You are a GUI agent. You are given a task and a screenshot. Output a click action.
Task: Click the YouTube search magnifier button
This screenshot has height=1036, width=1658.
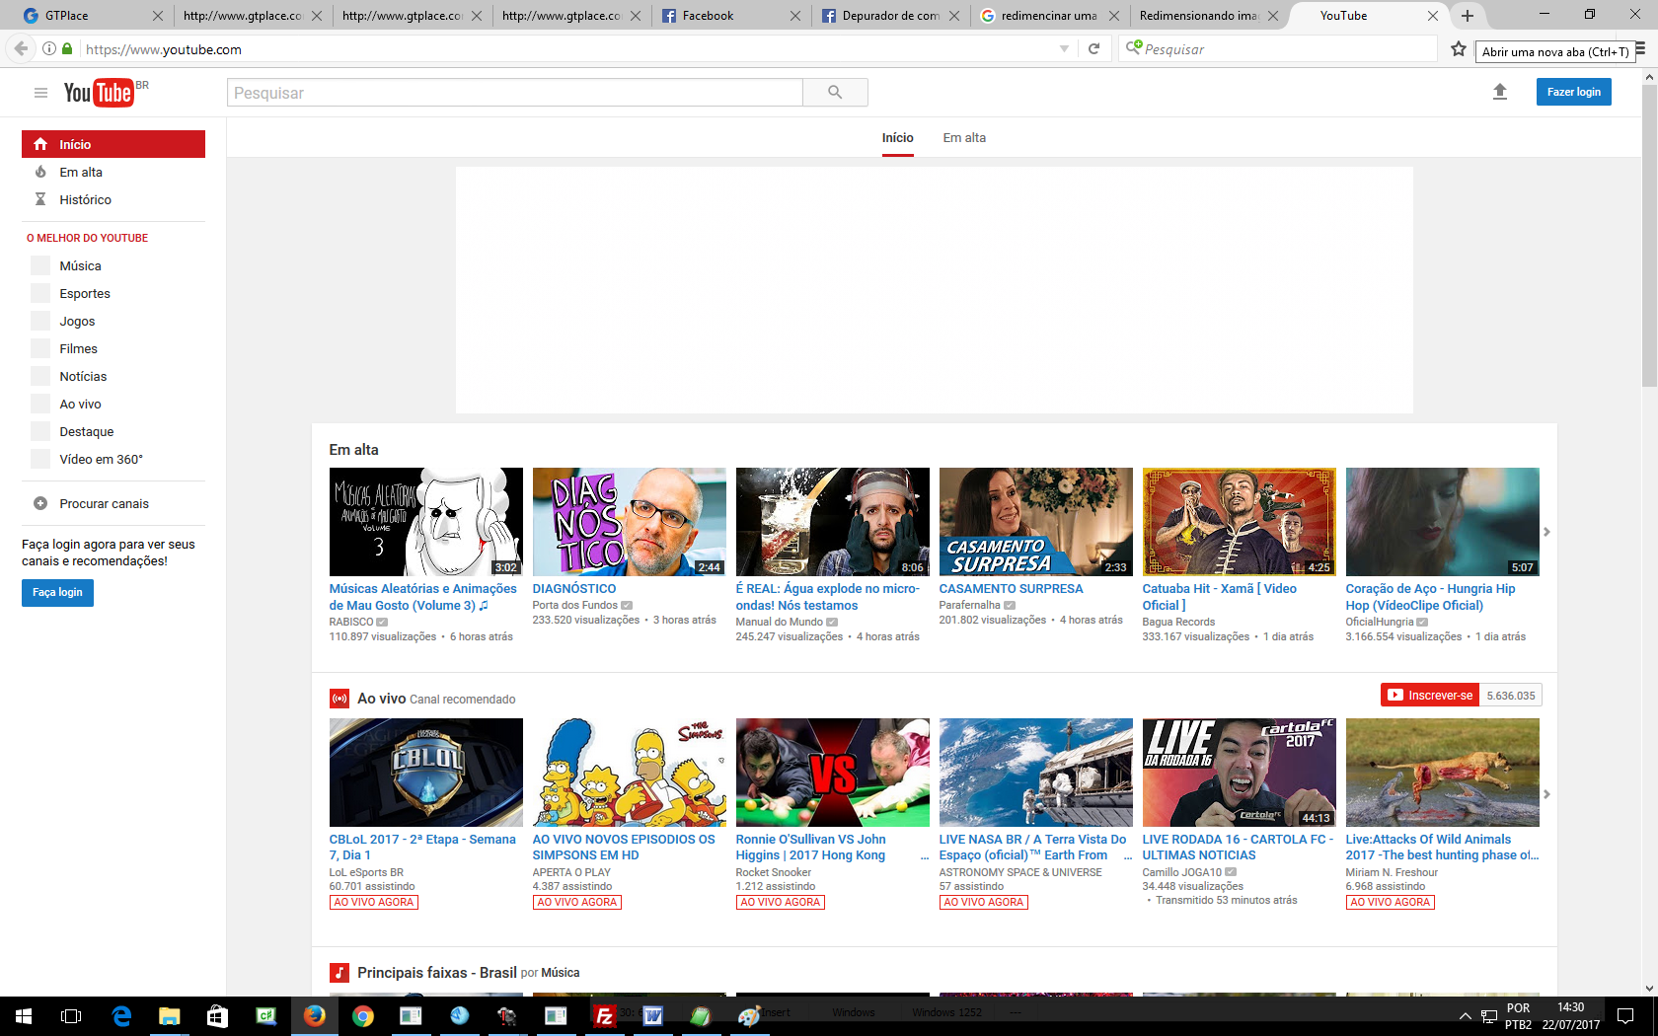835,93
